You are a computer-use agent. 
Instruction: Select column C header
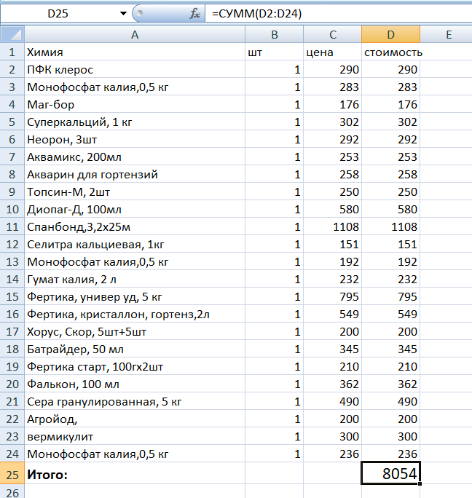332,34
